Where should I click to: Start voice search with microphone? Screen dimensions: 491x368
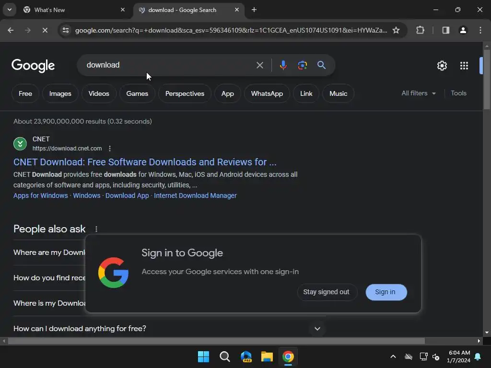point(283,65)
